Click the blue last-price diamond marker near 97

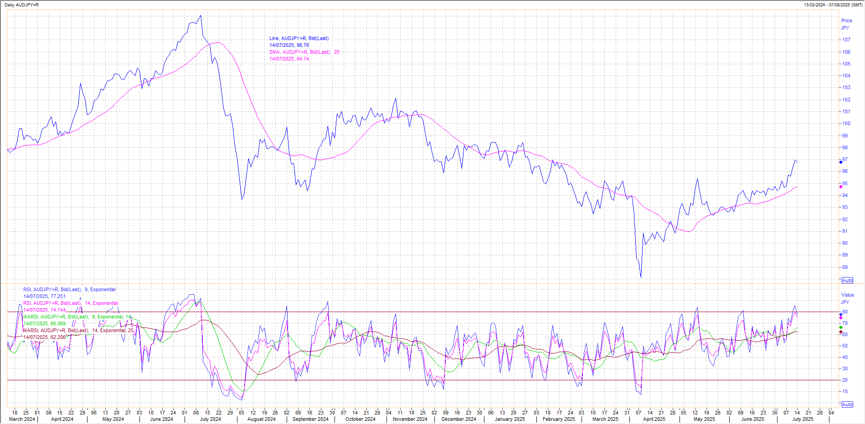(841, 162)
